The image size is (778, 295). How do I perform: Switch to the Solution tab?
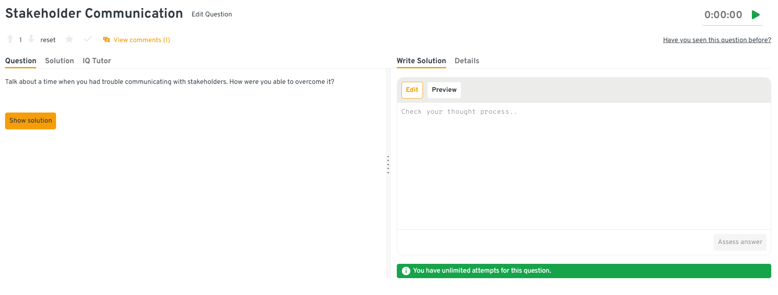(x=59, y=61)
